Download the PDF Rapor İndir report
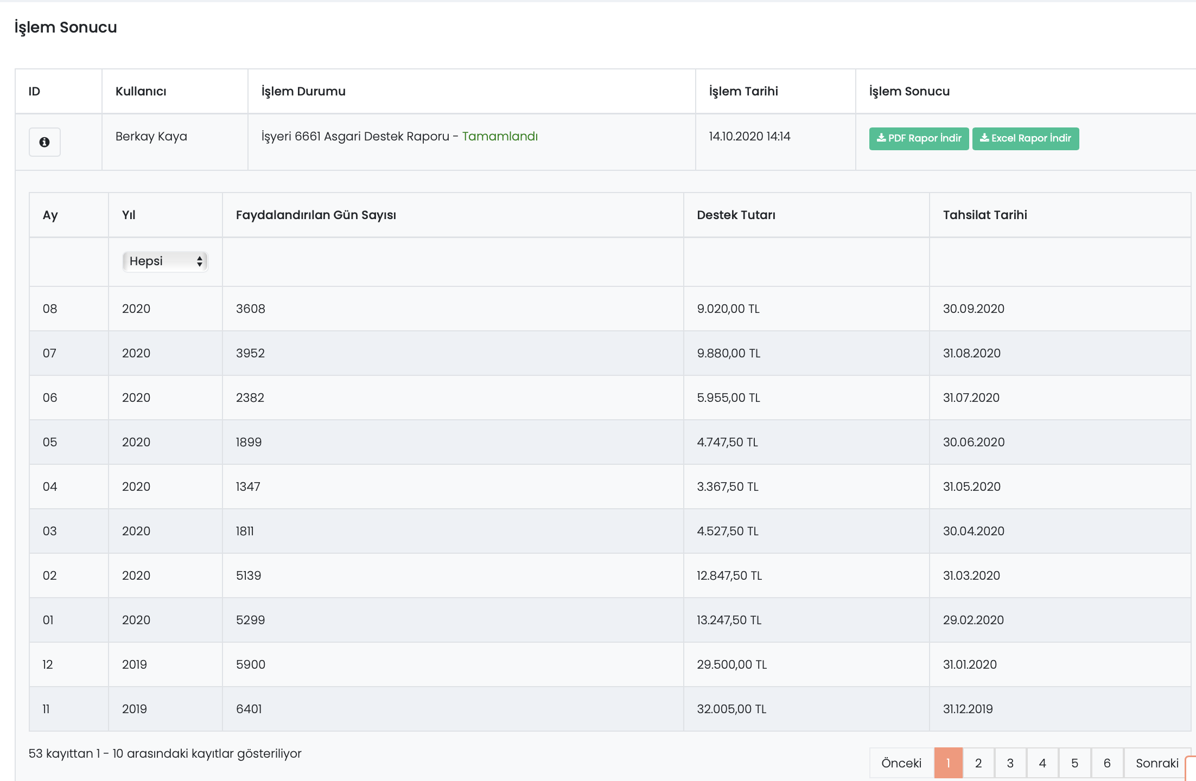The width and height of the screenshot is (1196, 781). pyautogui.click(x=919, y=138)
